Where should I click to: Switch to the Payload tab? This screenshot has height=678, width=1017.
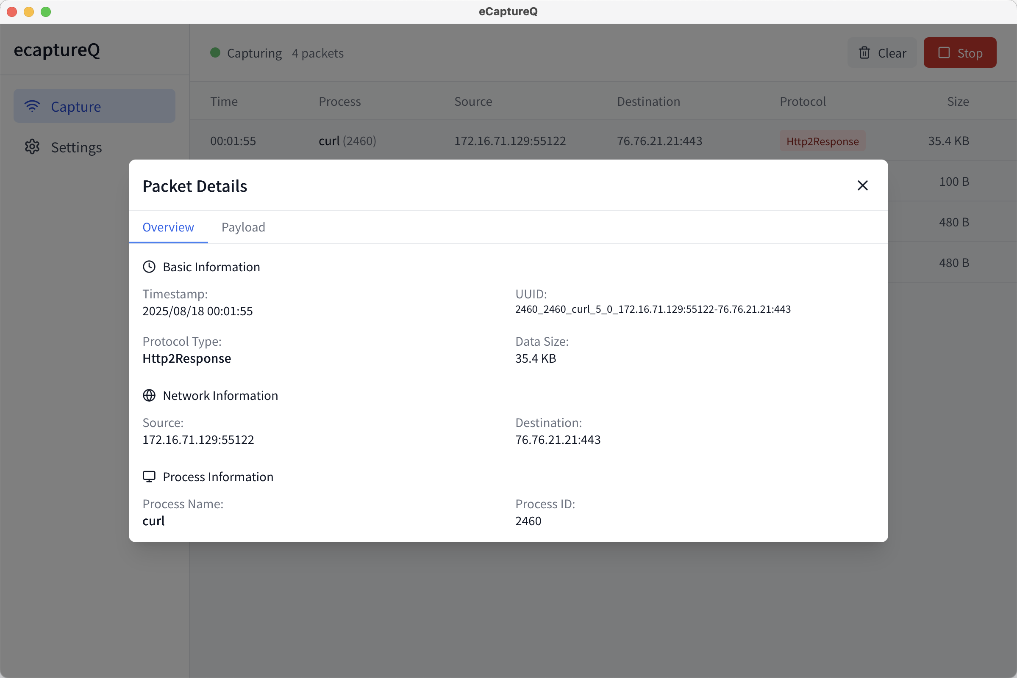pos(243,227)
